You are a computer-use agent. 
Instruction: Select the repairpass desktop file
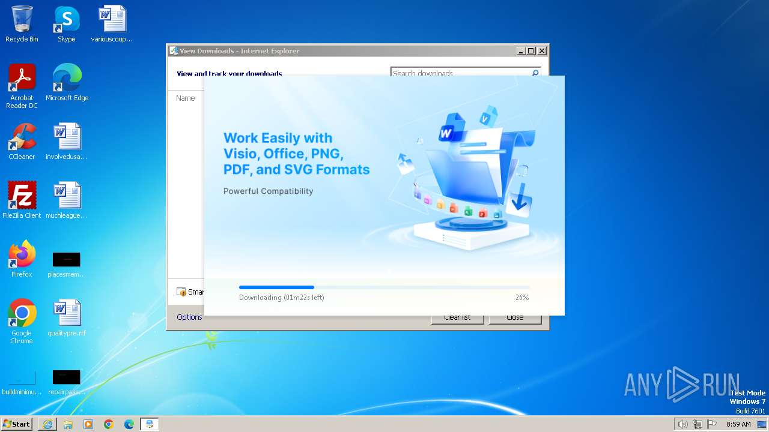click(x=67, y=382)
